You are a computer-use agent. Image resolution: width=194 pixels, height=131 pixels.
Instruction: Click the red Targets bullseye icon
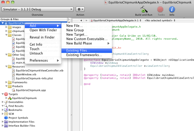[x=6, y=94]
